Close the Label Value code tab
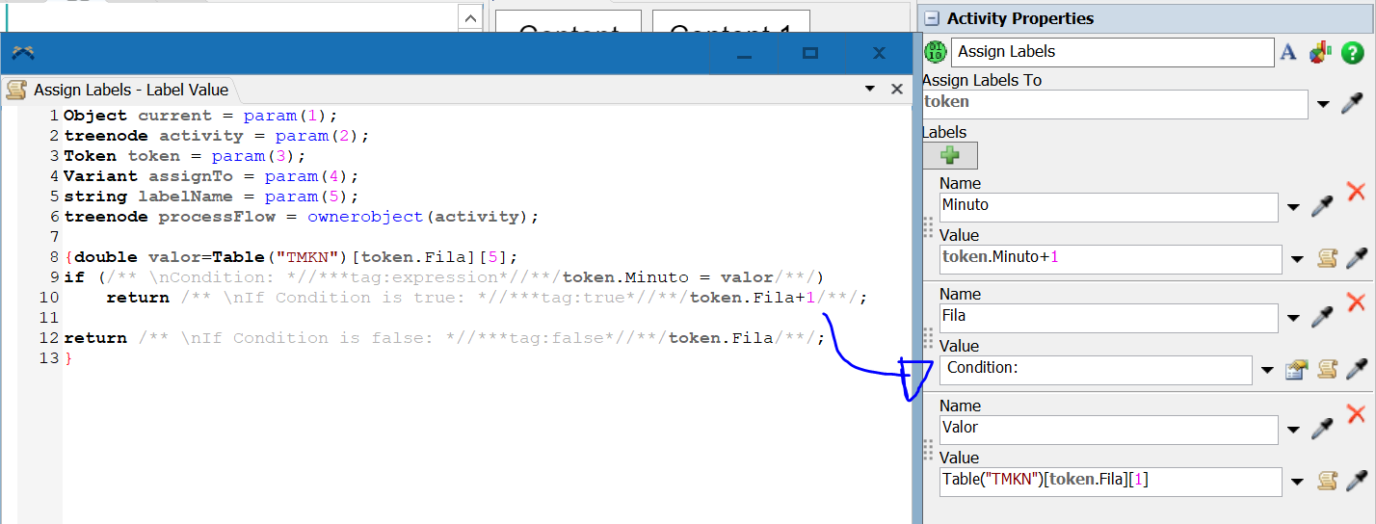This screenshot has height=524, width=1376. coord(896,90)
